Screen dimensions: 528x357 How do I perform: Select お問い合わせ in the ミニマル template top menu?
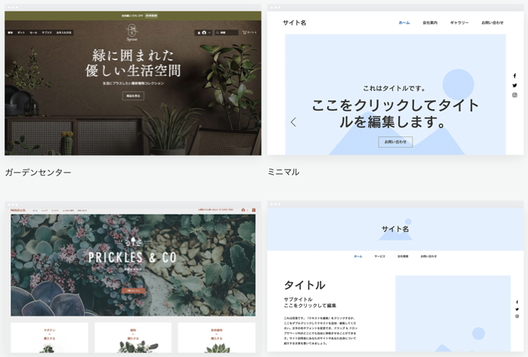493,23
